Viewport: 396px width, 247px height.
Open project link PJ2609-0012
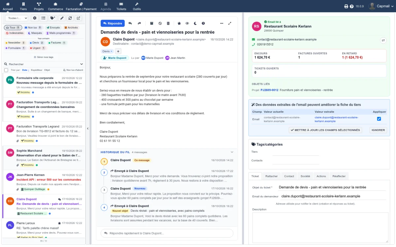point(270,90)
